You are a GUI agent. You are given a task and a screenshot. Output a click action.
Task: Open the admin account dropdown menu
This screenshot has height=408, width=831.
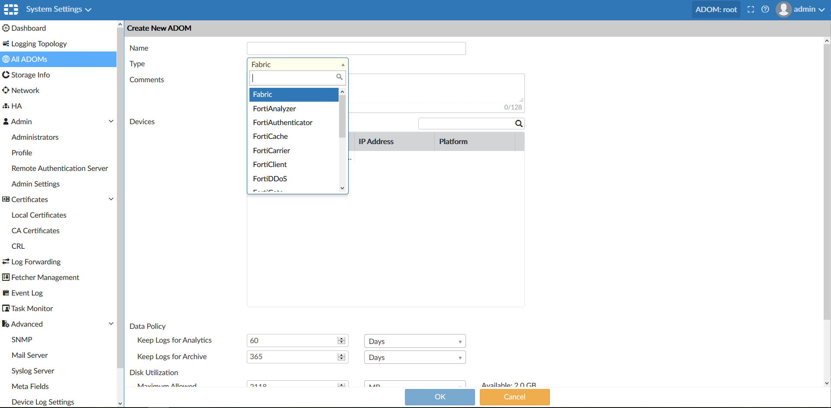(x=809, y=9)
